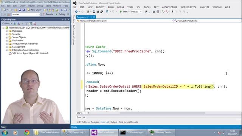Open the ANALYZE menu in Visual Studio
The image size is (242, 136).
click(x=204, y=7)
